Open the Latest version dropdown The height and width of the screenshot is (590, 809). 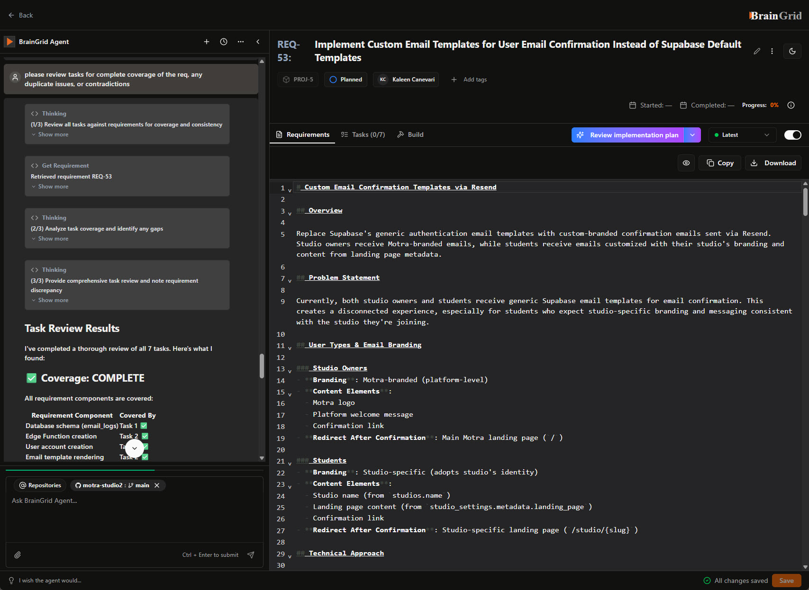click(x=742, y=135)
